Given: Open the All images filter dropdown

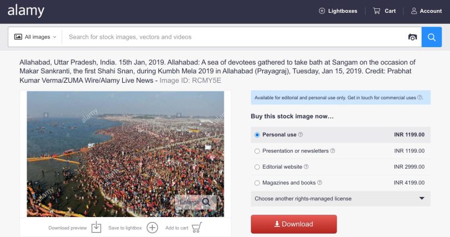Looking at the screenshot, I should click(36, 37).
